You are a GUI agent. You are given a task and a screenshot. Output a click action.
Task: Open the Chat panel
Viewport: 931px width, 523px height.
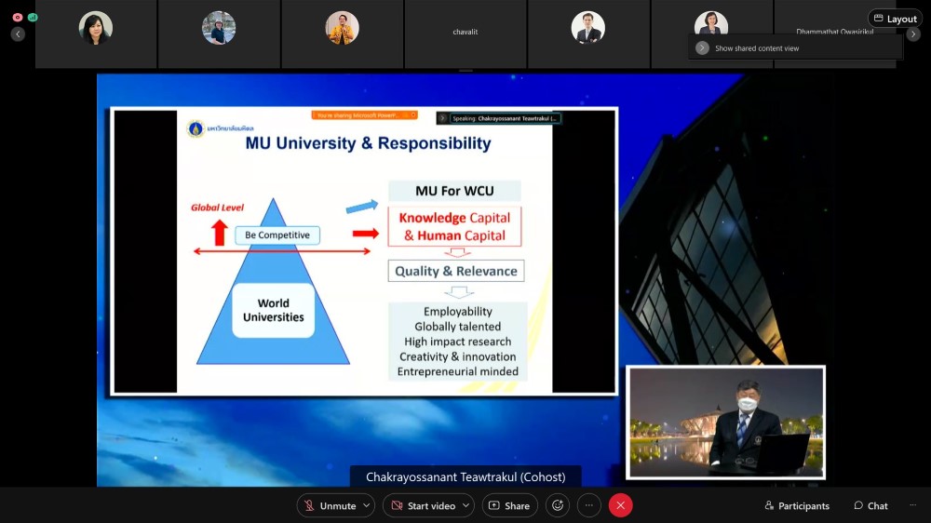[x=870, y=505]
